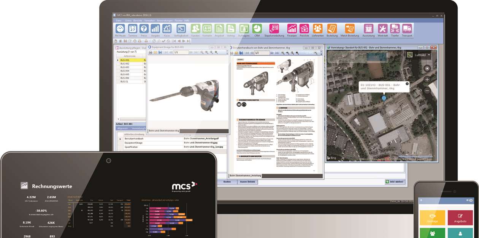The image size is (479, 238).
Task: Open the Fenster menu
Action: click(x=179, y=20)
